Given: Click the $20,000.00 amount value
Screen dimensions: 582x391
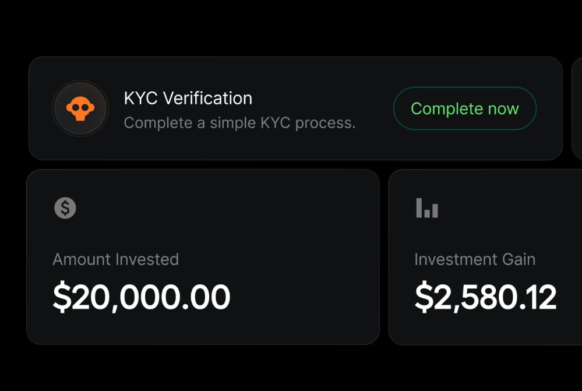Looking at the screenshot, I should click(x=142, y=297).
